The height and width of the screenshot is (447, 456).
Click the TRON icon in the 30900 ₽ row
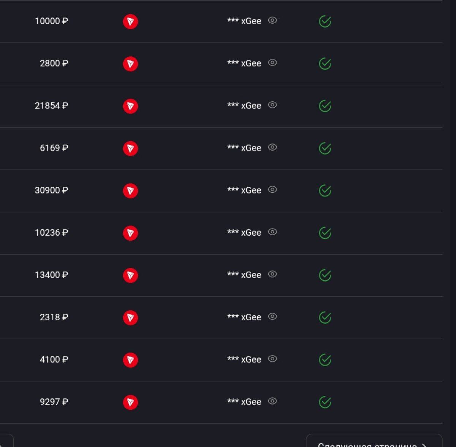[x=130, y=191]
